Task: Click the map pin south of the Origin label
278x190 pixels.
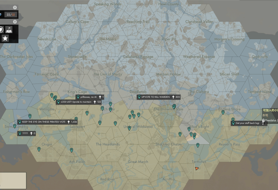Action: point(39,149)
